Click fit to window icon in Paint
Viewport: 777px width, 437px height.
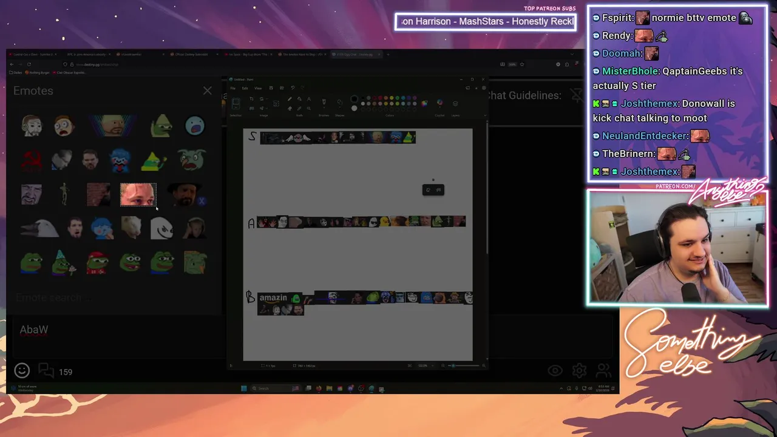click(x=410, y=365)
